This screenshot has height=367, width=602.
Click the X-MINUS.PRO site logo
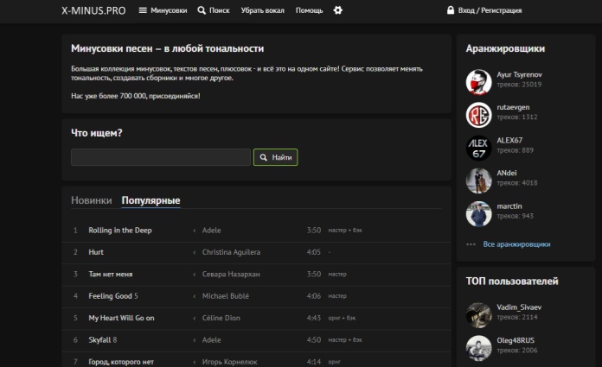(93, 10)
